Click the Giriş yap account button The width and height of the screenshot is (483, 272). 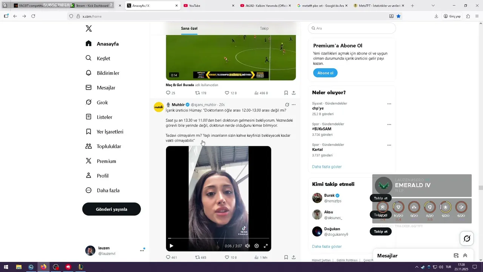pos(452,16)
